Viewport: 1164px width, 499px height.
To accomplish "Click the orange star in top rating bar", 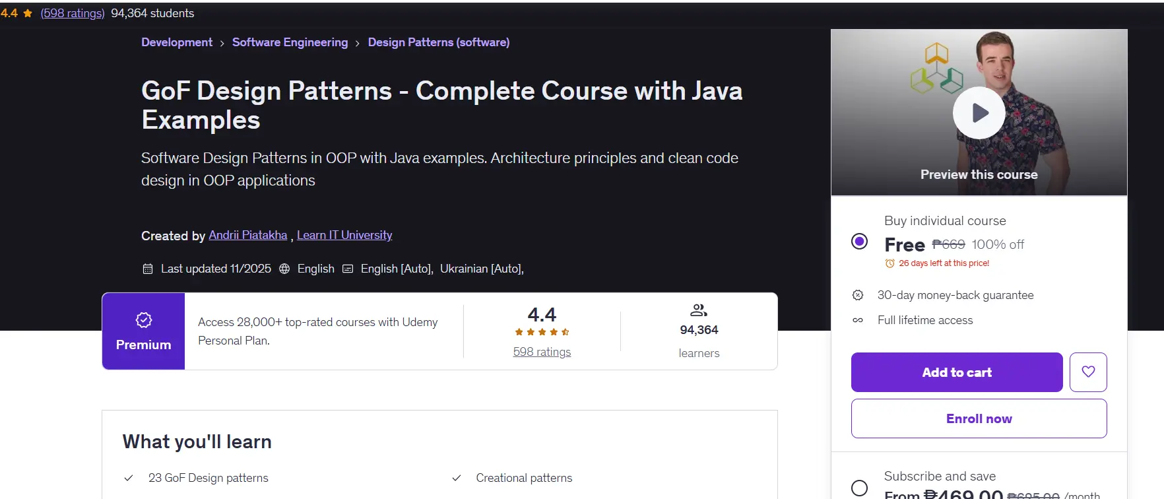I will [28, 13].
